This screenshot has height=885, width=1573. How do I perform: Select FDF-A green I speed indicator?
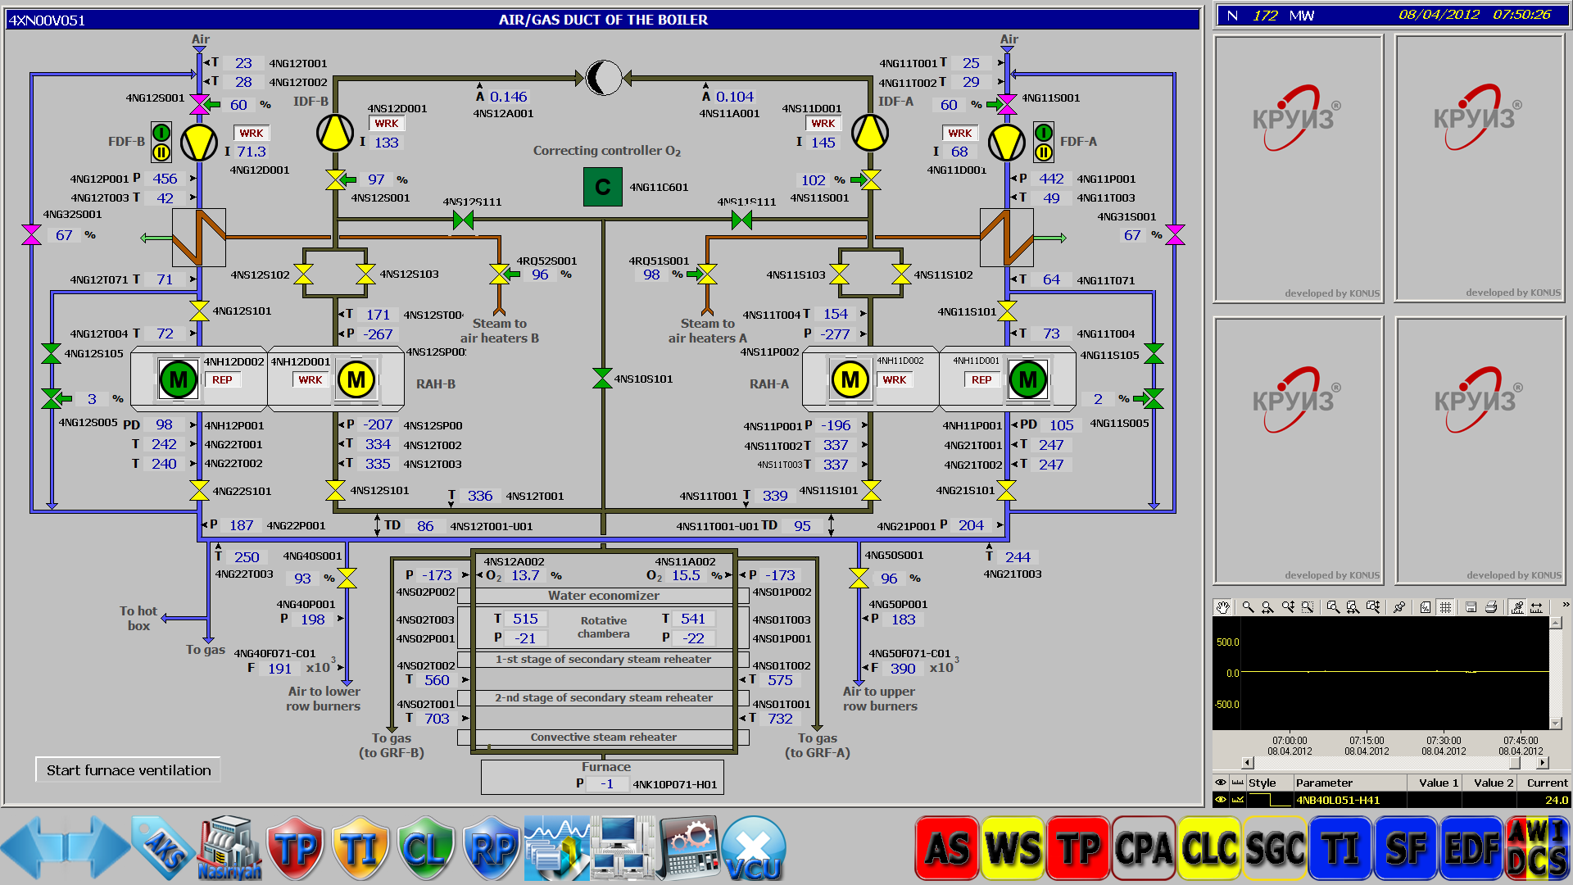coord(1044,133)
